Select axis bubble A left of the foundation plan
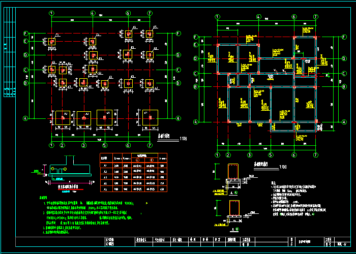Viewport: 356px width, 254px height. pyautogui.click(x=25, y=118)
